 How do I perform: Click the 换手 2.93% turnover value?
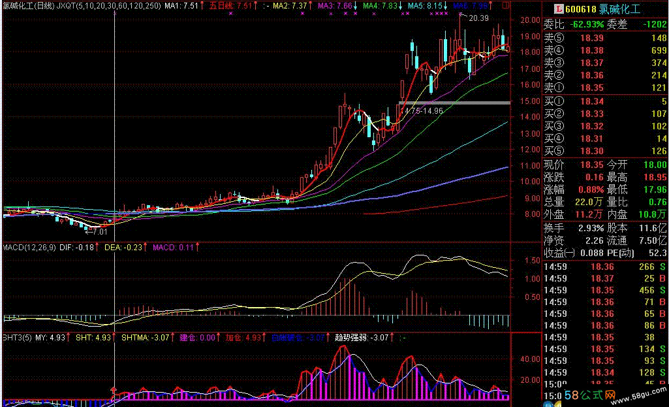pos(591,229)
